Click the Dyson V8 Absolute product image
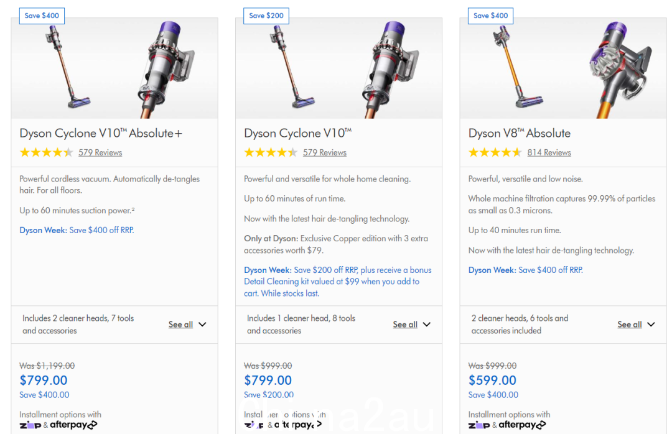The width and height of the screenshot is (672, 434). point(563,68)
